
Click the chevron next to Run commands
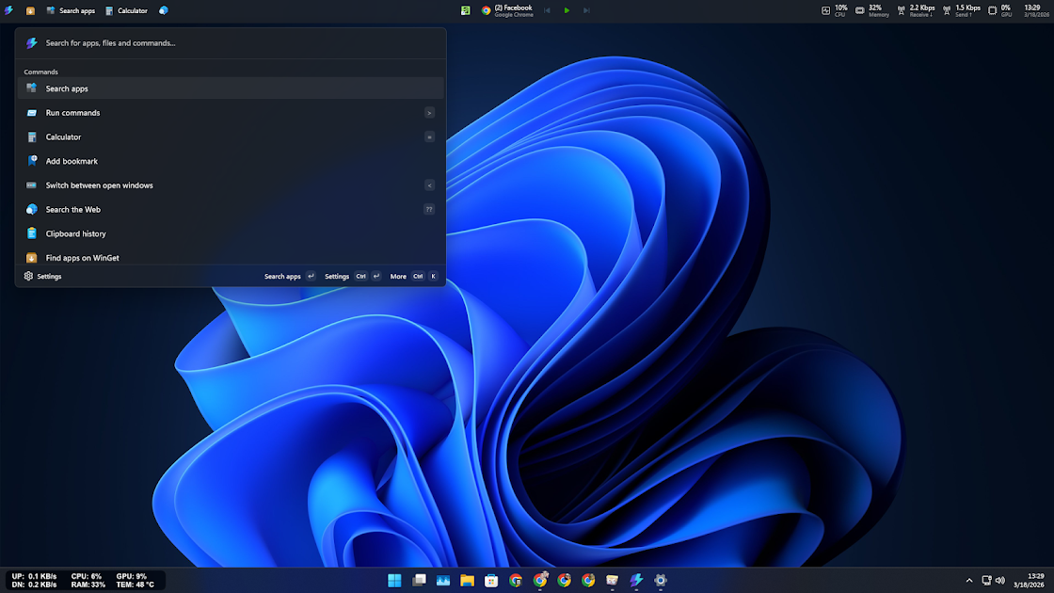[429, 112]
